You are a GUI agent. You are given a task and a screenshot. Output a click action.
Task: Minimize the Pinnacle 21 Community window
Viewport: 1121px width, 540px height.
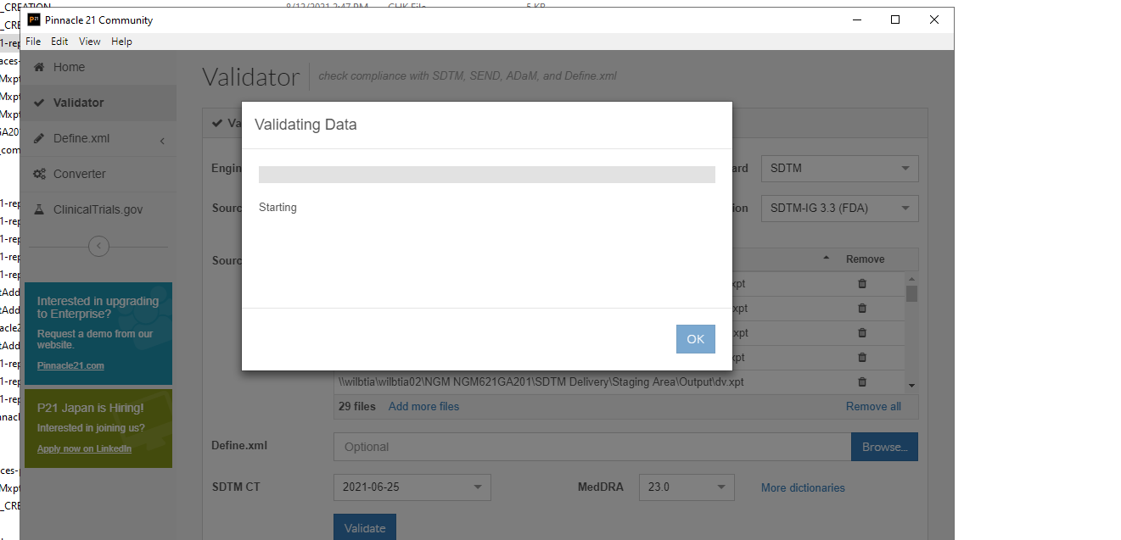[856, 19]
